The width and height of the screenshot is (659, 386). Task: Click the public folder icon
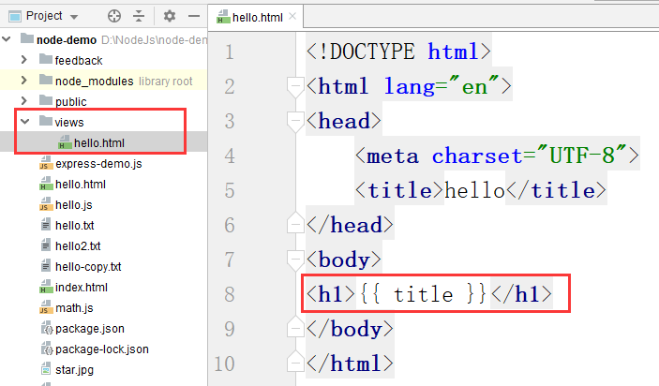pyautogui.click(x=45, y=100)
